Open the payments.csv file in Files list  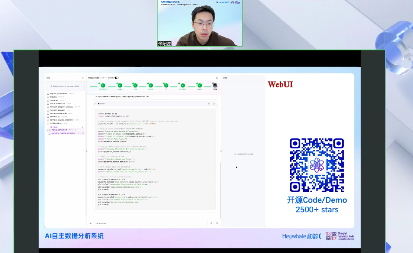click(55, 117)
